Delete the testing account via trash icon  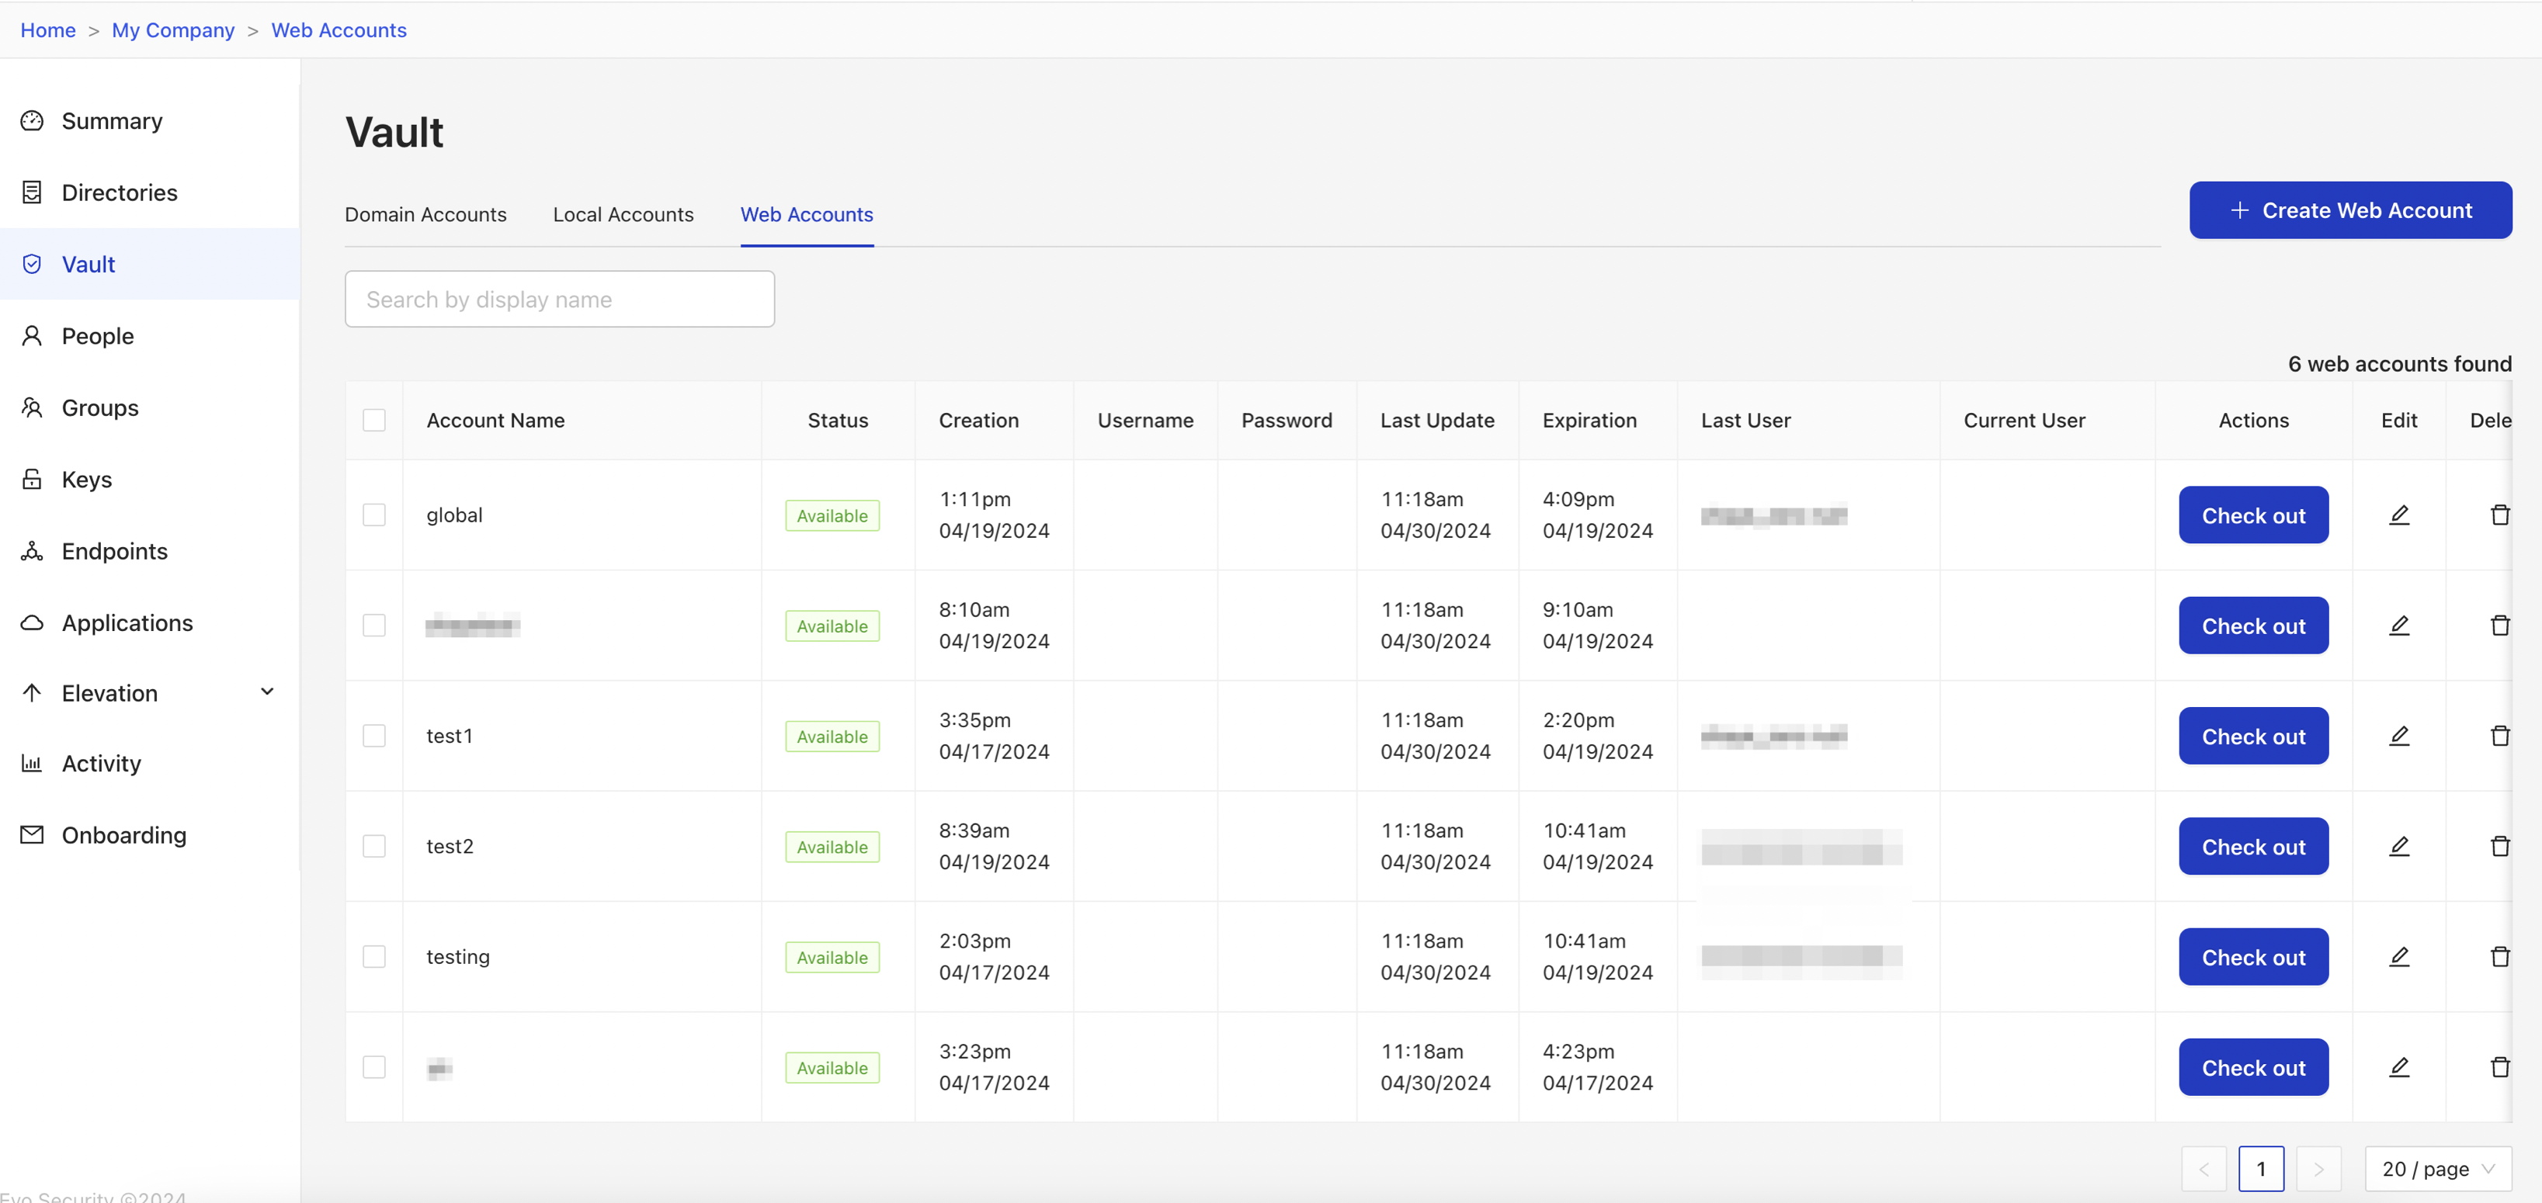2499,956
